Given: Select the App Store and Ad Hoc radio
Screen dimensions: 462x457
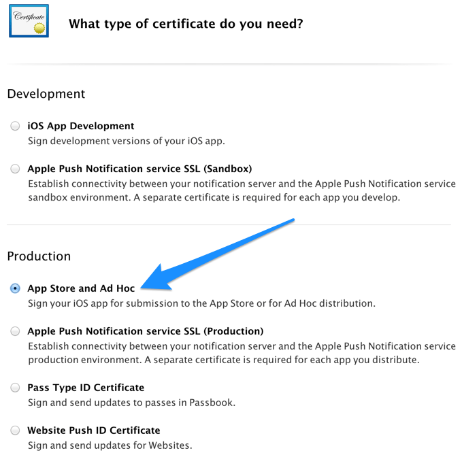Looking at the screenshot, I should tap(15, 288).
